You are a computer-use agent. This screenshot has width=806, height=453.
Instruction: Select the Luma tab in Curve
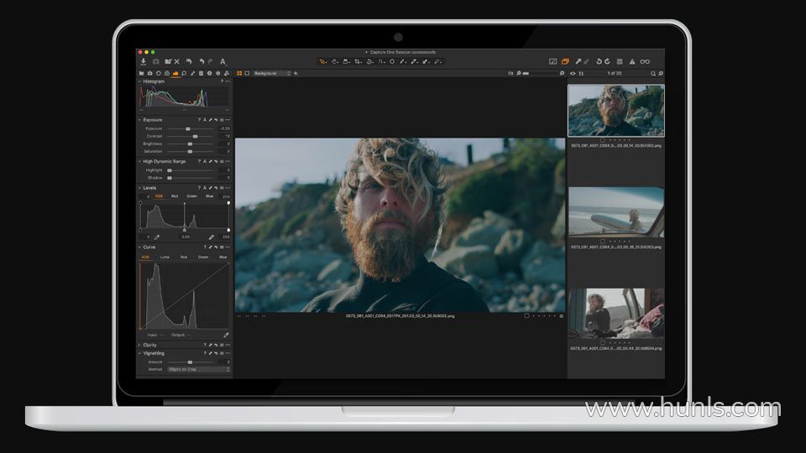coord(165,257)
